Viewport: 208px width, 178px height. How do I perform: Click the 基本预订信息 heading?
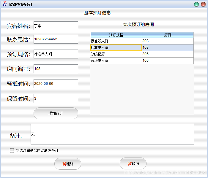[x=97, y=12]
